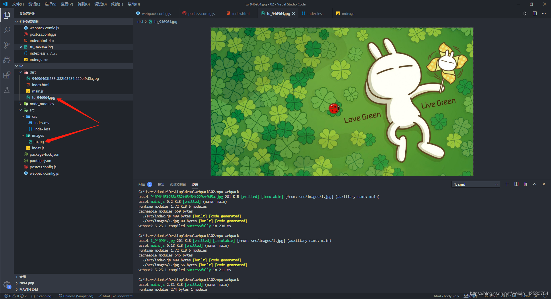This screenshot has width=551, height=299.
Task: Open the Run and Debug view
Action: 7,60
